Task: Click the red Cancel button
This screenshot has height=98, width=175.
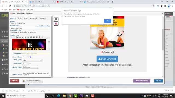Action: point(14,81)
